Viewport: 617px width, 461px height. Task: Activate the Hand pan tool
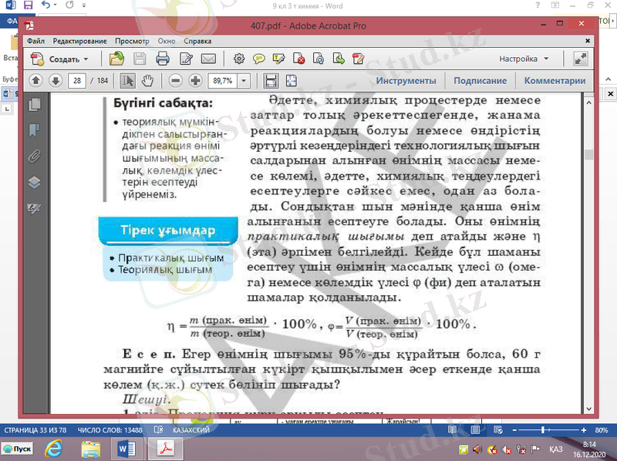[x=147, y=80]
